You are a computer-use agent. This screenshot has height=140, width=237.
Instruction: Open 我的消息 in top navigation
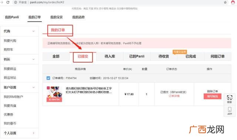coord(78,17)
